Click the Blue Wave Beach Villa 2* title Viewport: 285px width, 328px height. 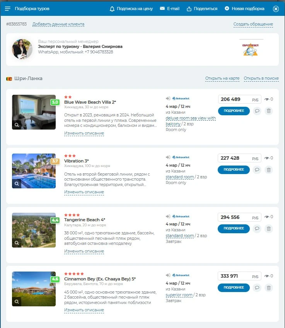tap(90, 102)
